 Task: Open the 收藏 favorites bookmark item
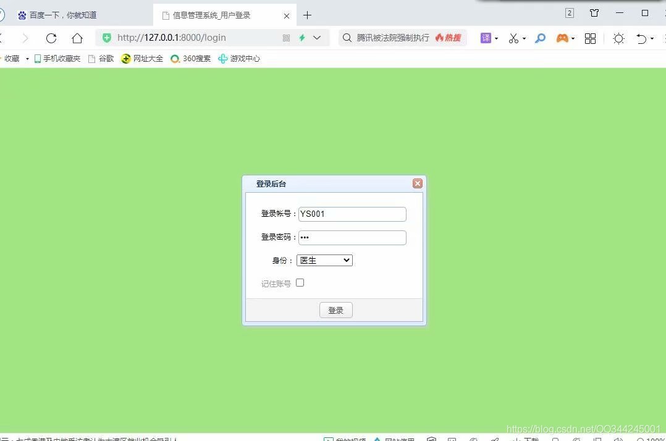(x=12, y=59)
